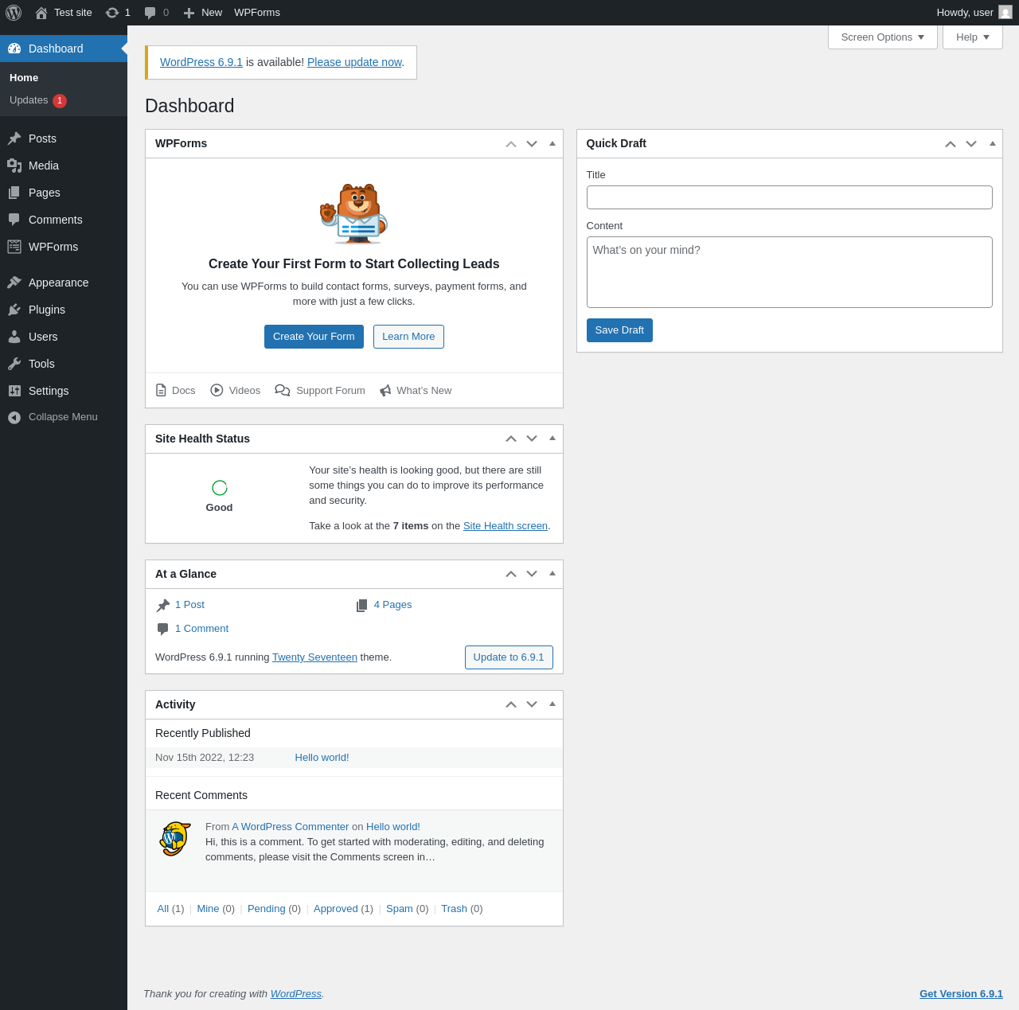The width and height of the screenshot is (1019, 1010).
Task: Open the Site Health screen link
Action: coord(506,526)
